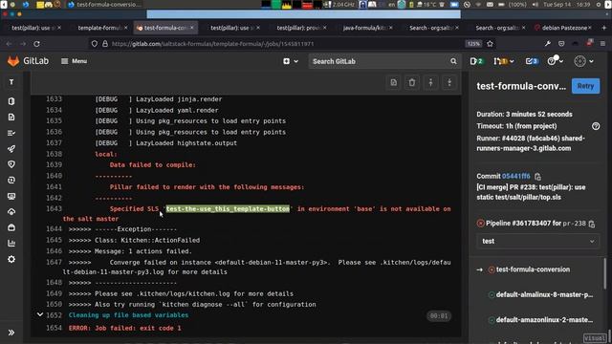Collapse the section at line 1652
This screenshot has height=344, width=612.
click(40, 314)
